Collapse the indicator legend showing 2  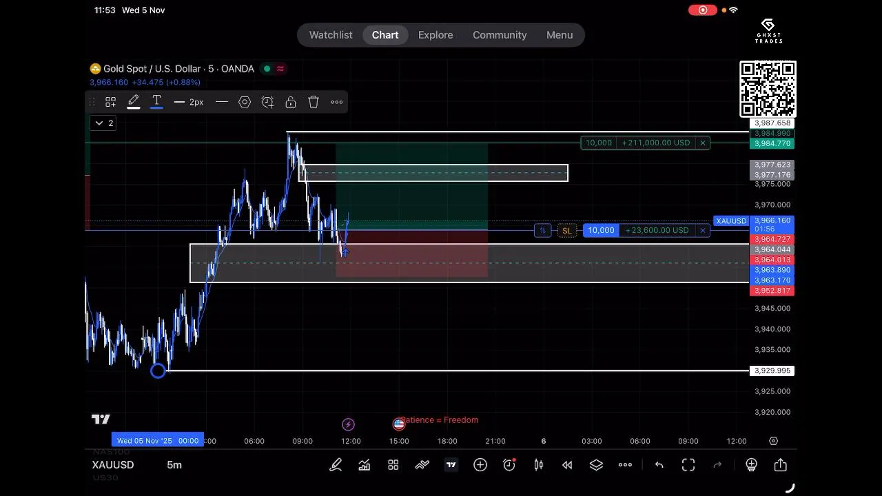[x=103, y=123]
